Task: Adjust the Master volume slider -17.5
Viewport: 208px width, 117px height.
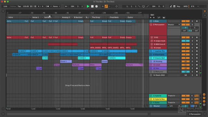Action: (195, 106)
